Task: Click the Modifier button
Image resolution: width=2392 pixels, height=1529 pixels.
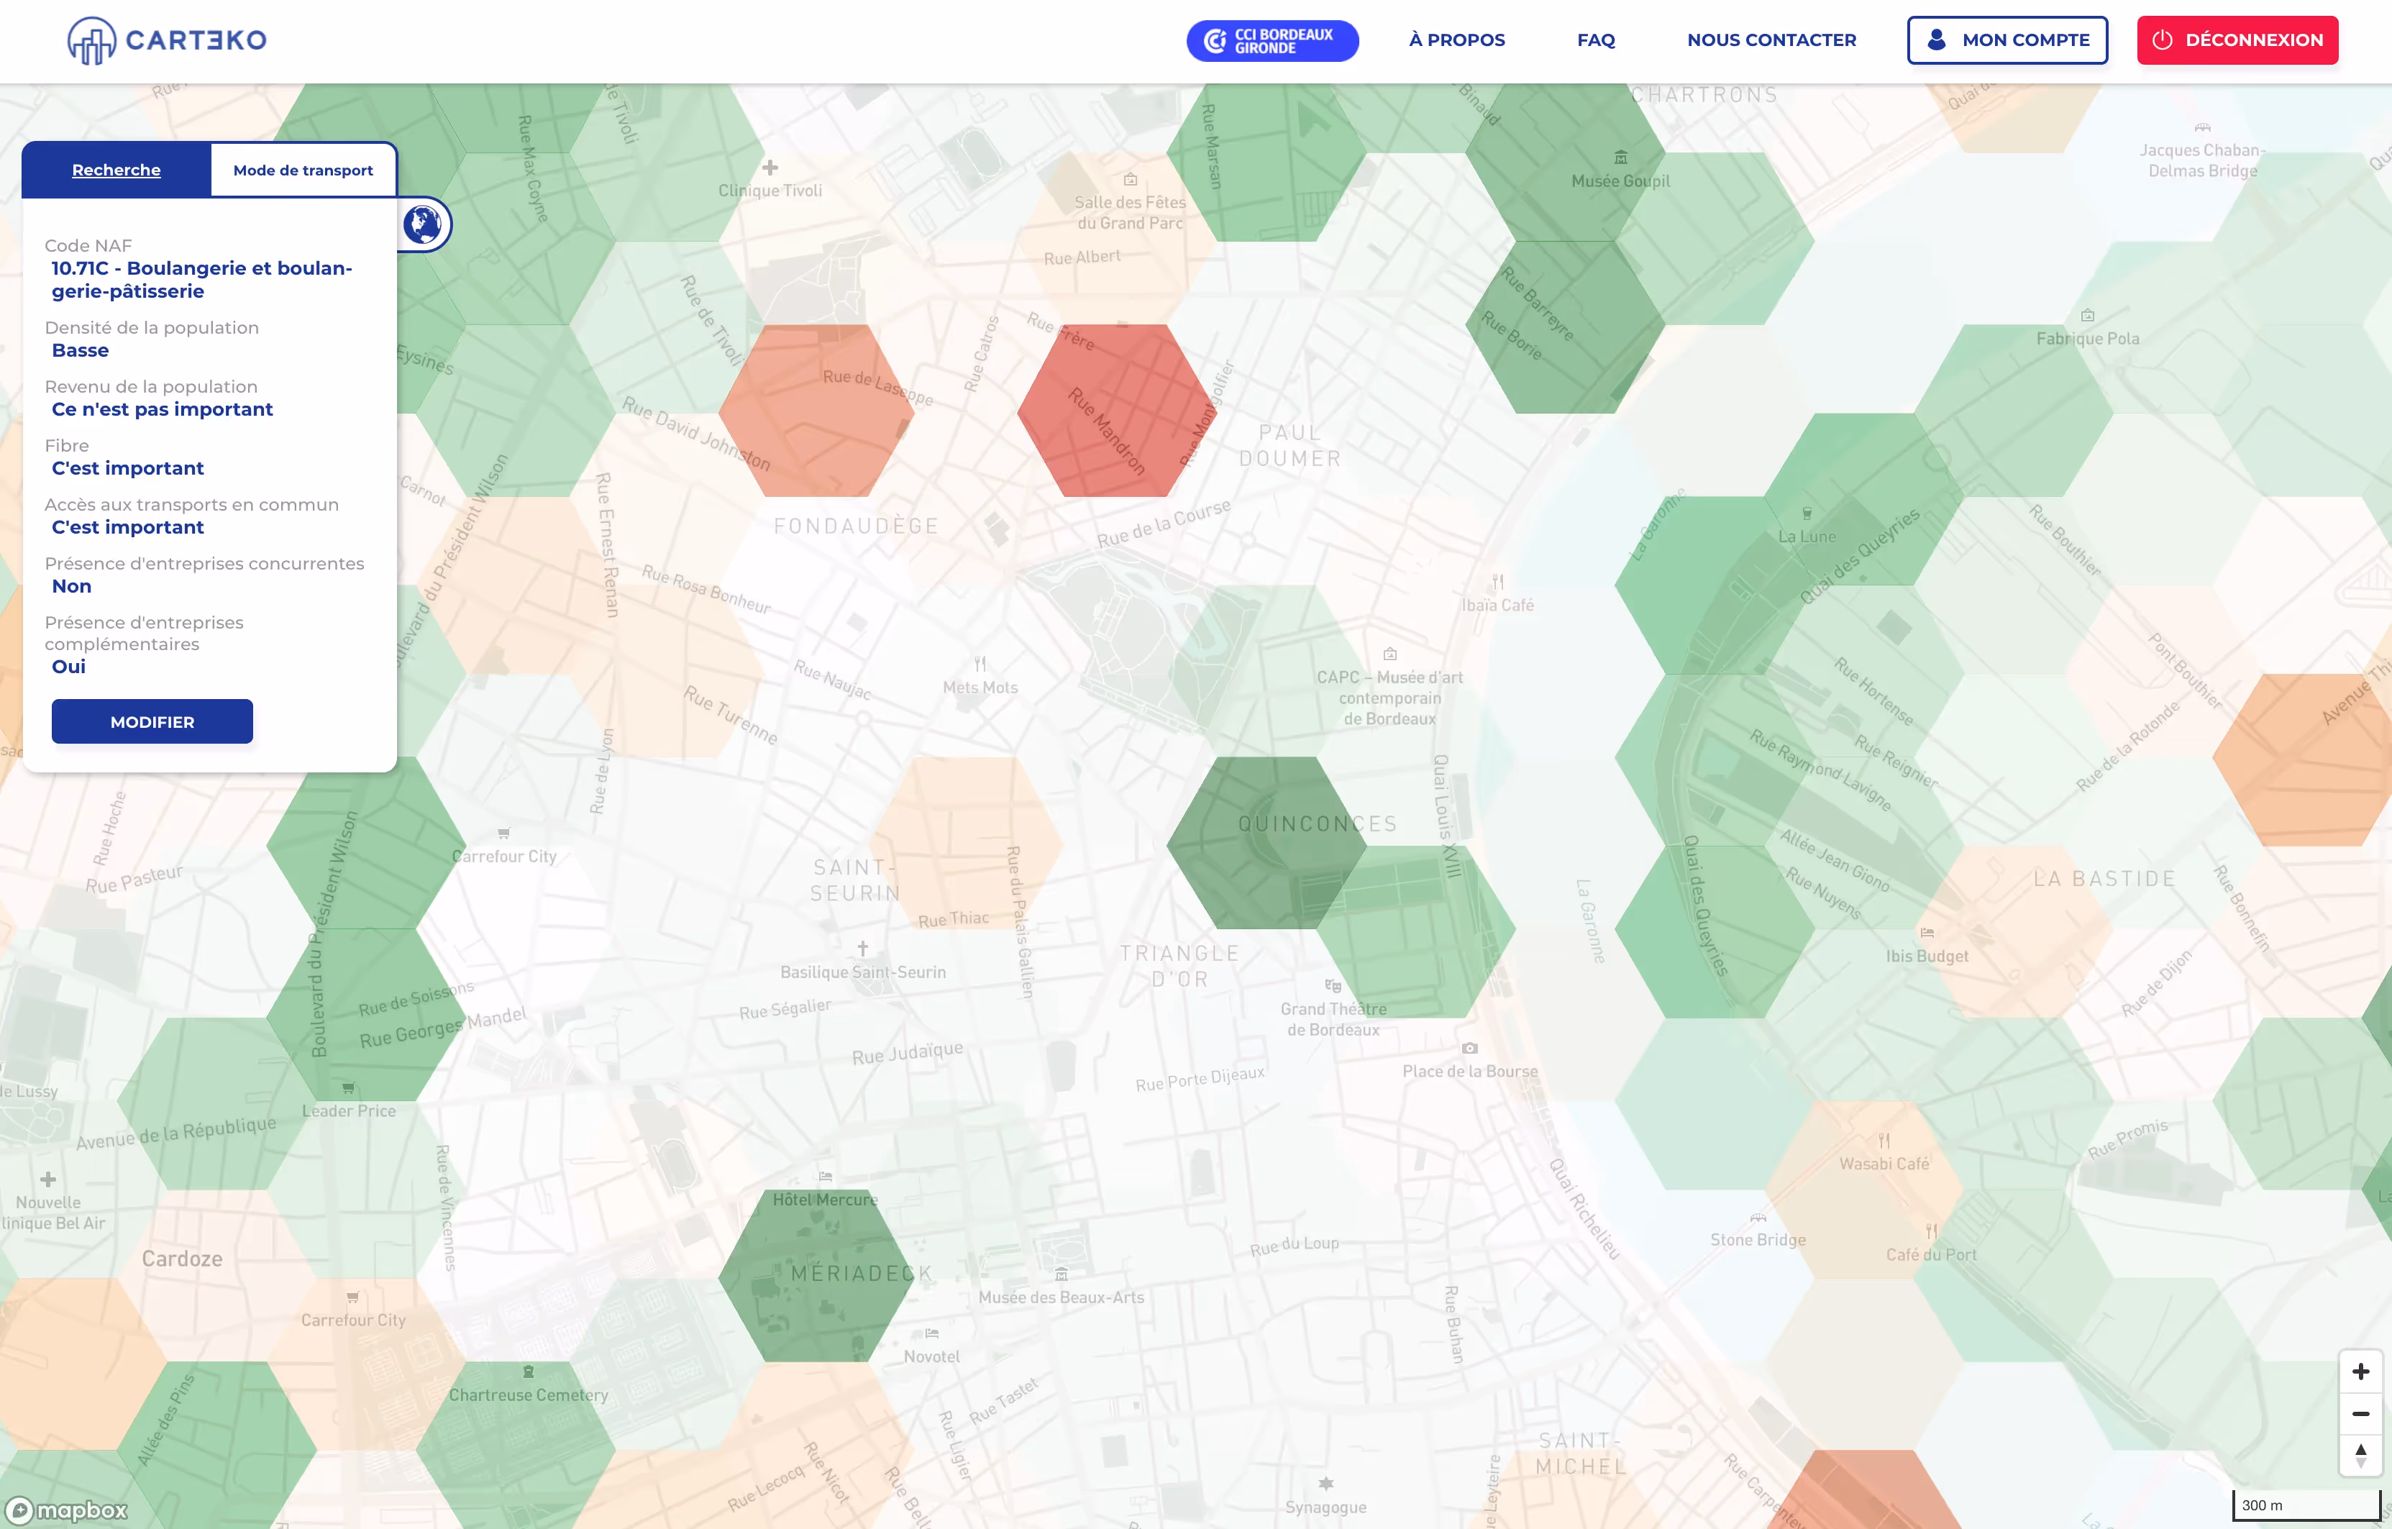Action: click(152, 721)
